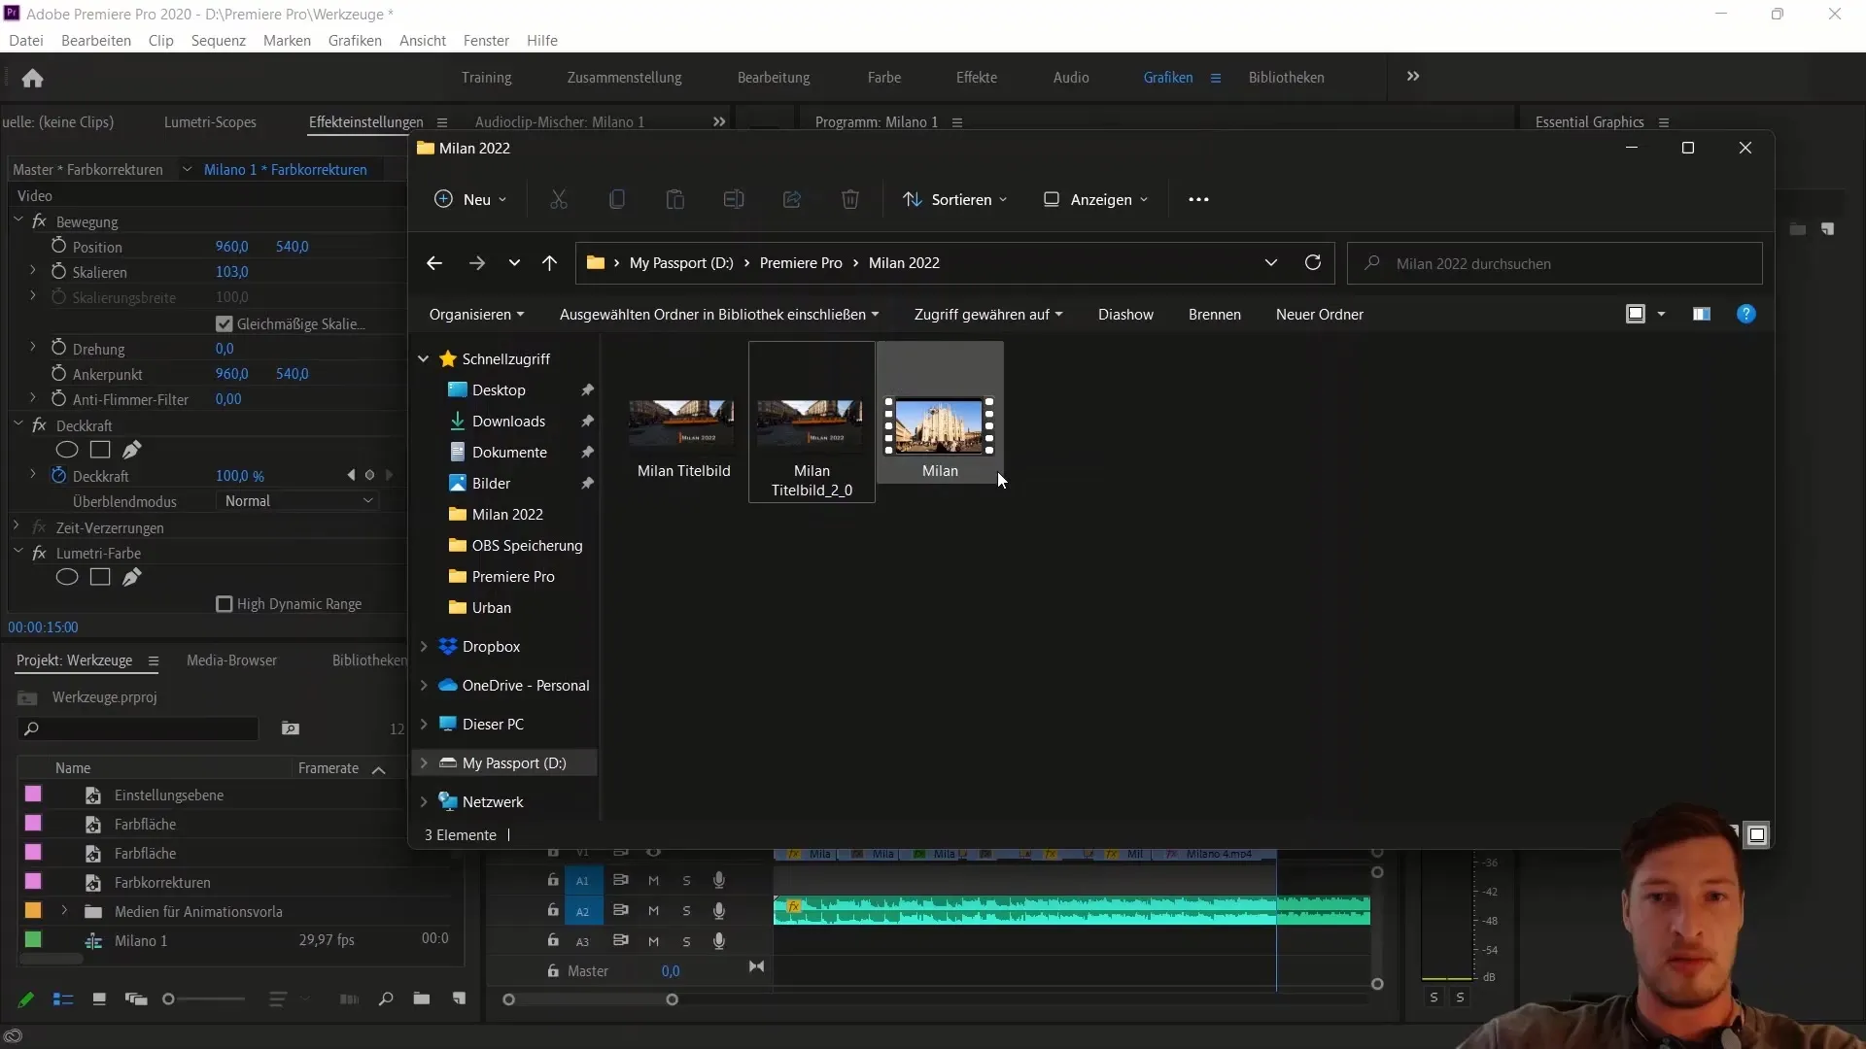The image size is (1866, 1049).
Task: Open the Überblendmodus dropdown set to Normal
Action: [296, 501]
